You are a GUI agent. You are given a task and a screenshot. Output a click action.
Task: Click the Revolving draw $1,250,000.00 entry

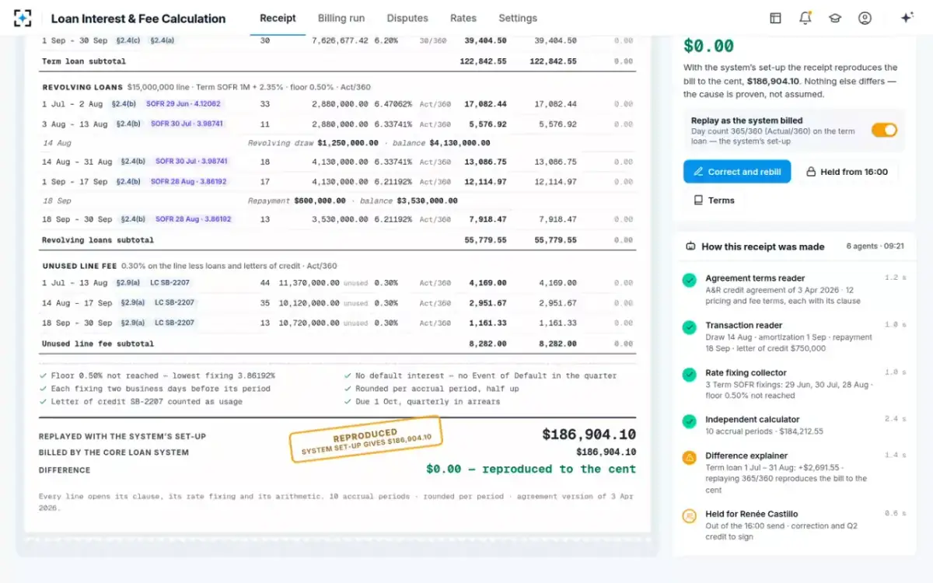click(313, 143)
